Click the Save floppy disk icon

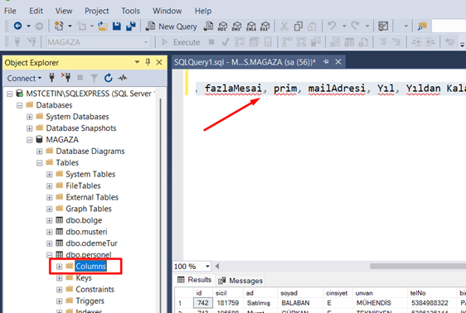(116, 26)
